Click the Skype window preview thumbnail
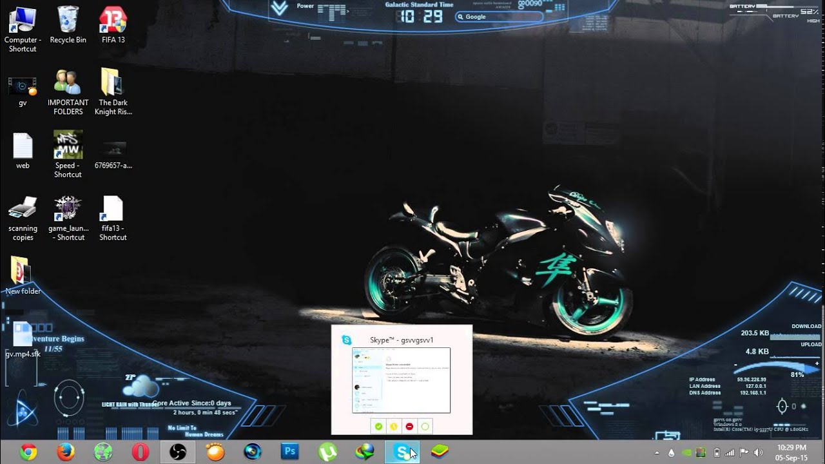825x464 pixels. click(x=401, y=380)
